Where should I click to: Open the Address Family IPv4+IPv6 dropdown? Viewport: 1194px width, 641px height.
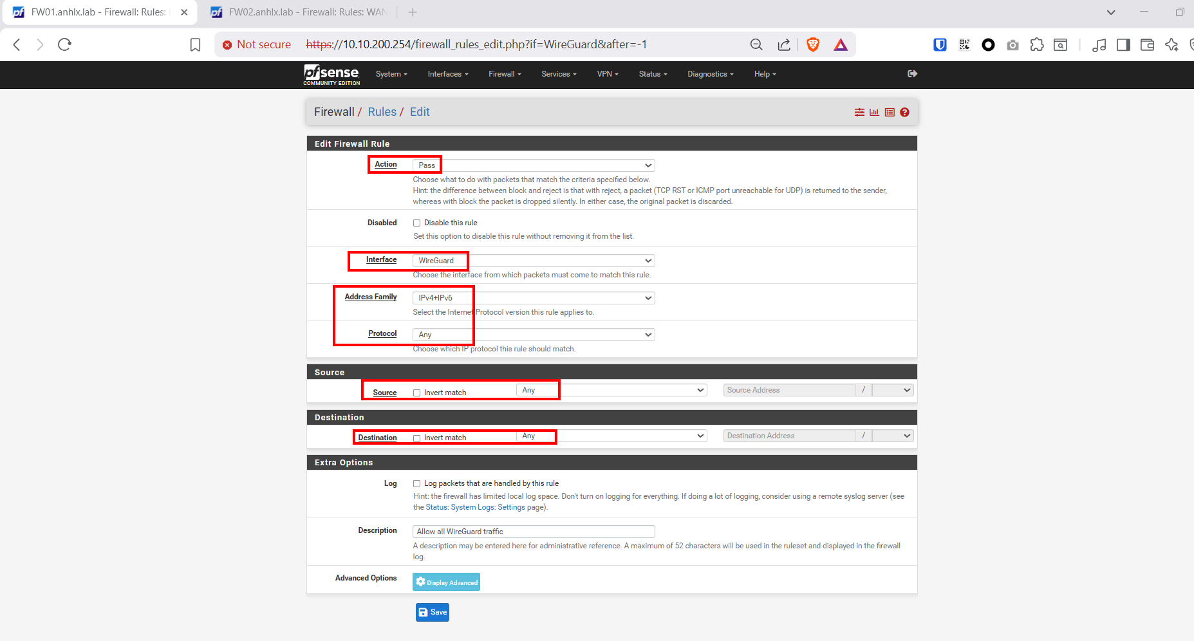533,298
